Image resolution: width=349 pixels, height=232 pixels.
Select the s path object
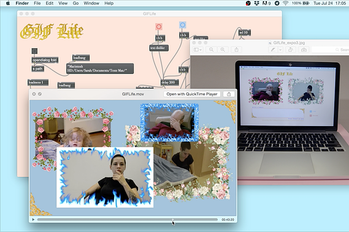click(37, 69)
